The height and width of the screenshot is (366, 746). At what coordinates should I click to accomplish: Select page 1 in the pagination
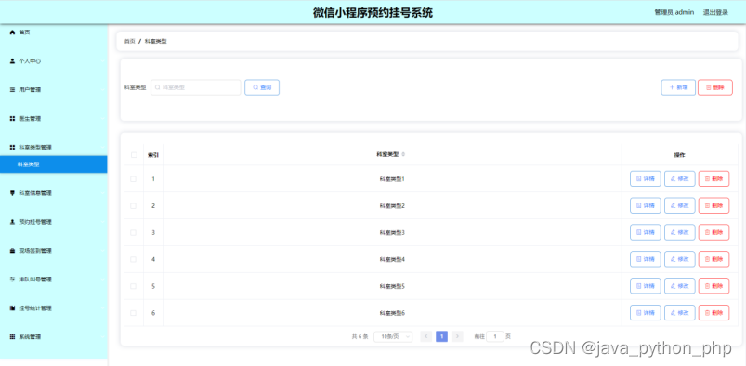click(x=441, y=336)
